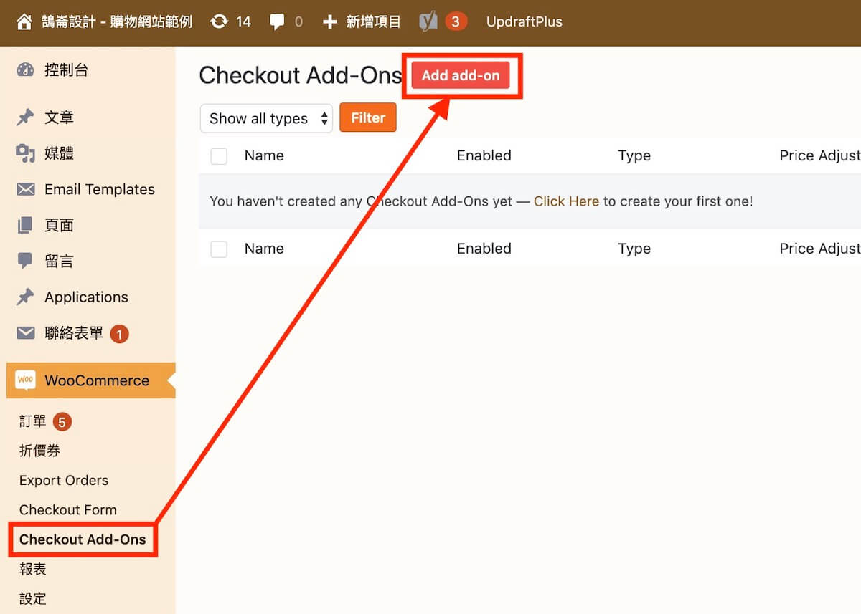Click the orange Filter button
Screen dimensions: 861x614
pyautogui.click(x=368, y=118)
